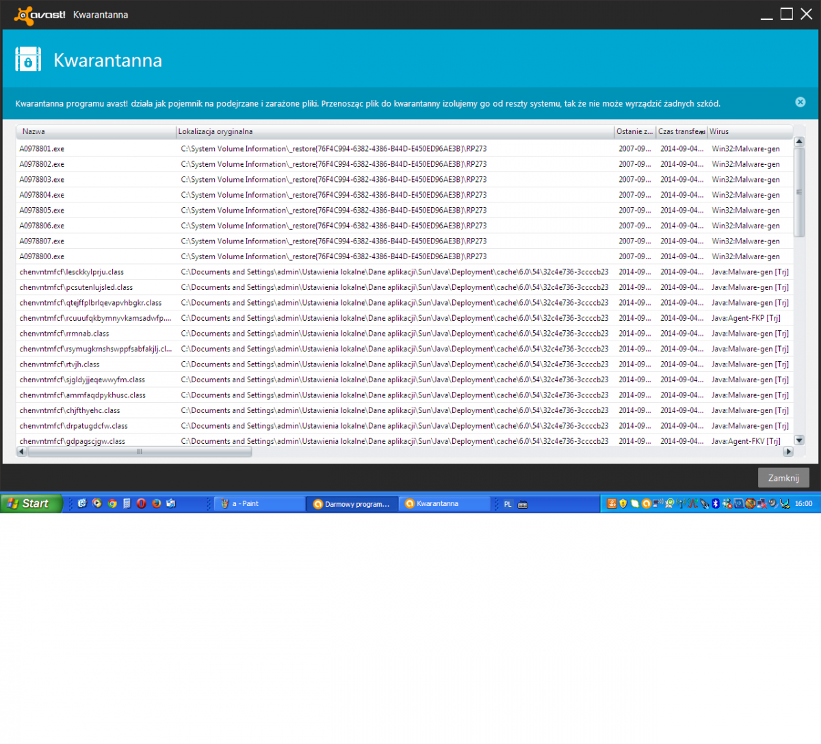Select file A0978801.exe

pos(404,148)
